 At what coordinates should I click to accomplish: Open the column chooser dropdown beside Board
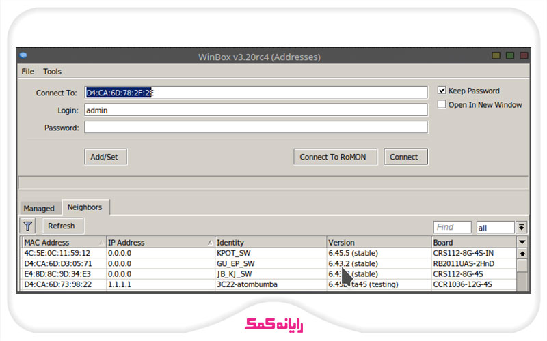tap(522, 242)
